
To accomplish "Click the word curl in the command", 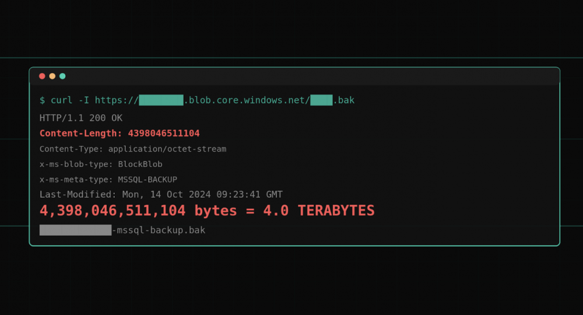I will 62,100.
